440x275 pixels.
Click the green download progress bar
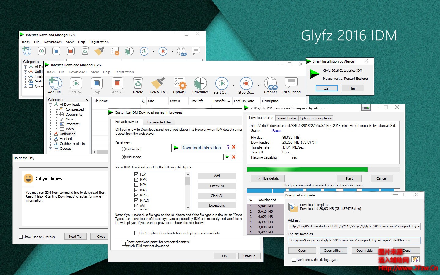click(x=306, y=169)
